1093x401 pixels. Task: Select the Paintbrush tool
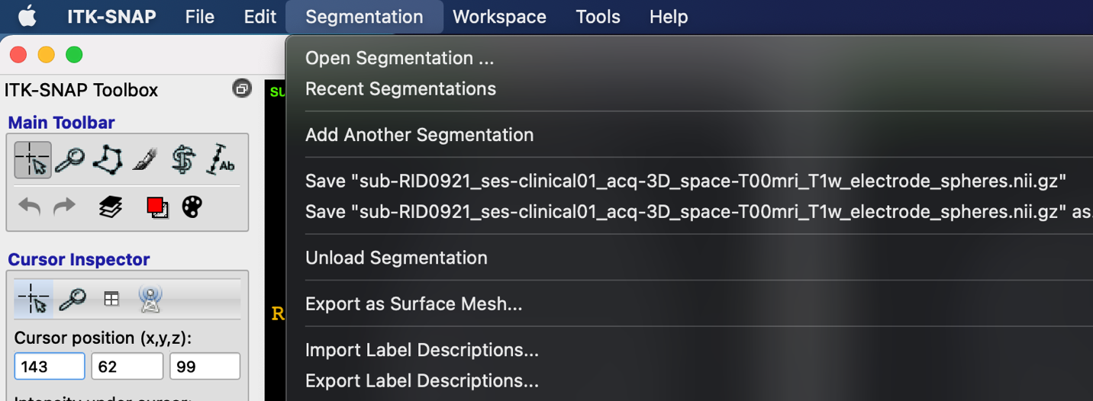pyautogui.click(x=145, y=160)
